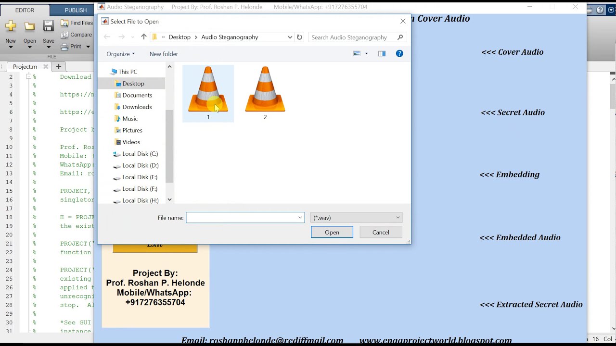Viewport: 616px width, 346px height.
Task: Open the (*.wav) file type dropdown
Action: pyautogui.click(x=356, y=218)
